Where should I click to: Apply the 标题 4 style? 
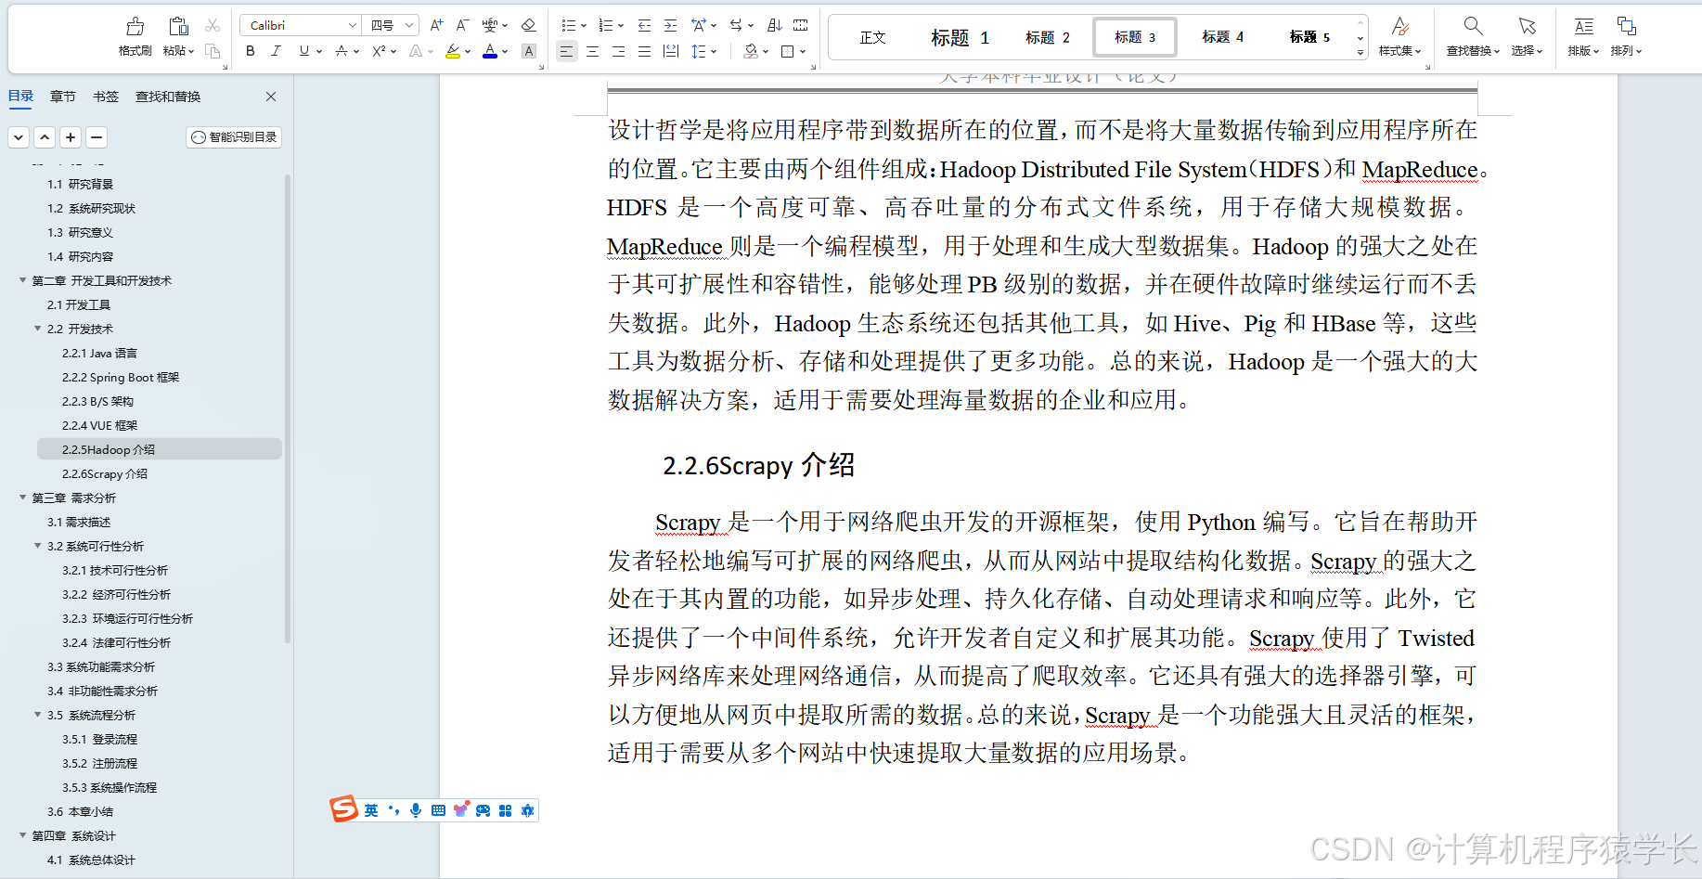1223,37
